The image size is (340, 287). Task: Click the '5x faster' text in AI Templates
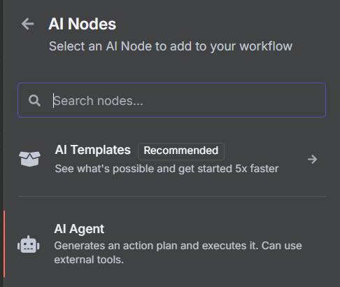[x=257, y=169]
